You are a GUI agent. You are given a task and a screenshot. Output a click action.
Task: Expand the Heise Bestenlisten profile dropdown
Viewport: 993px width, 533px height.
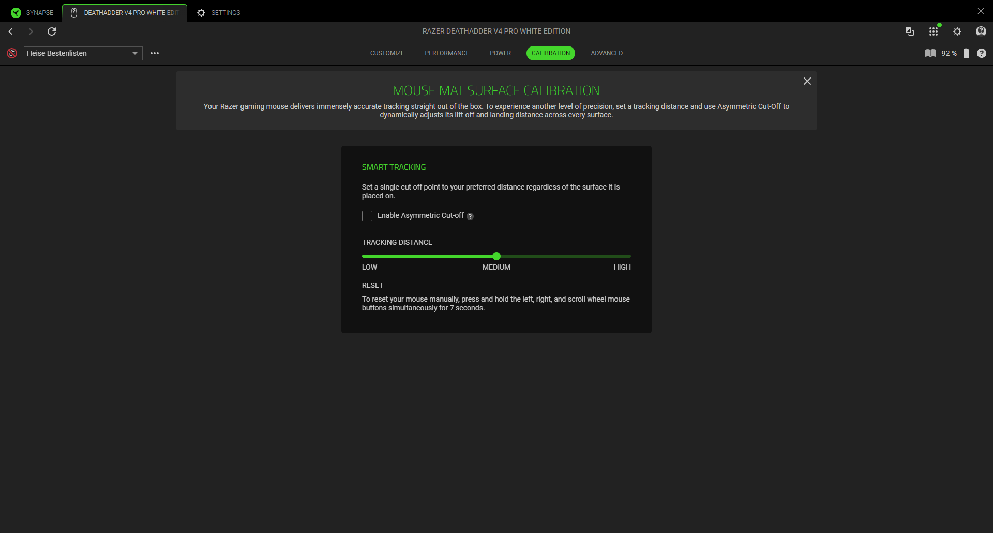[x=83, y=53]
